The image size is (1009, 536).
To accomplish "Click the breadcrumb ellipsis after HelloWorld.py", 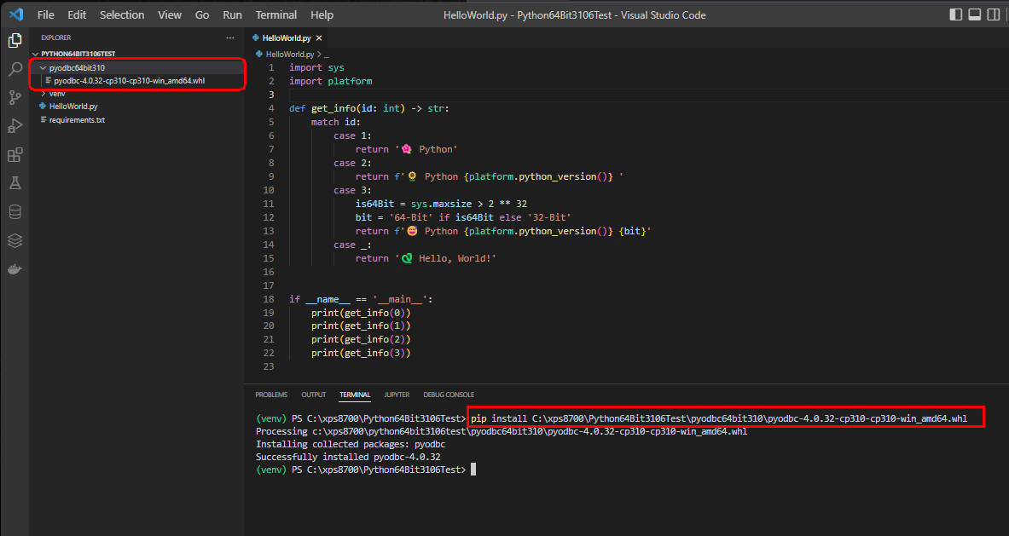I will pyautogui.click(x=327, y=55).
